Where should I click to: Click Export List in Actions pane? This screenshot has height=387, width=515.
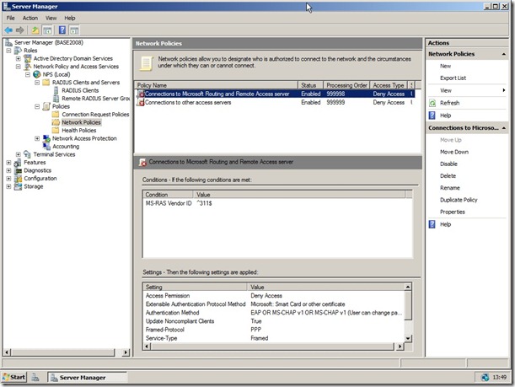(x=453, y=78)
